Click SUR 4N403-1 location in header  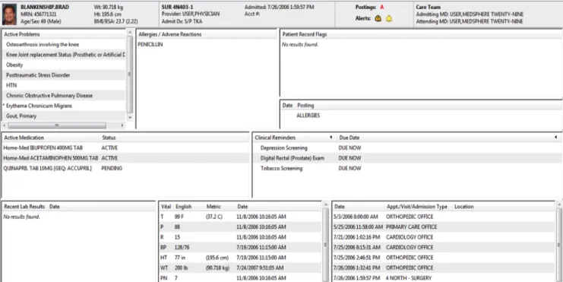177,7
